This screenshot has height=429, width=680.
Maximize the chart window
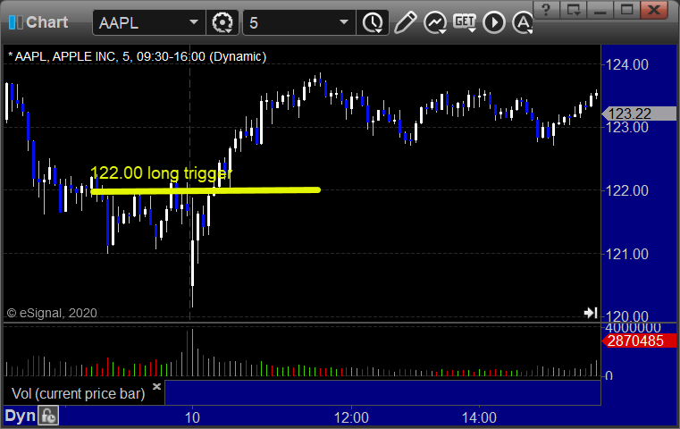[x=626, y=10]
